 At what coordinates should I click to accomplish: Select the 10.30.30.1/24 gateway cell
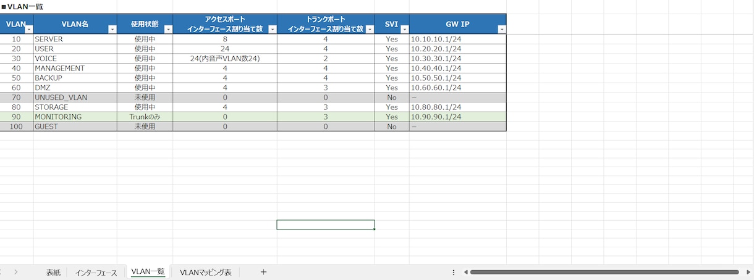pyautogui.click(x=457, y=59)
